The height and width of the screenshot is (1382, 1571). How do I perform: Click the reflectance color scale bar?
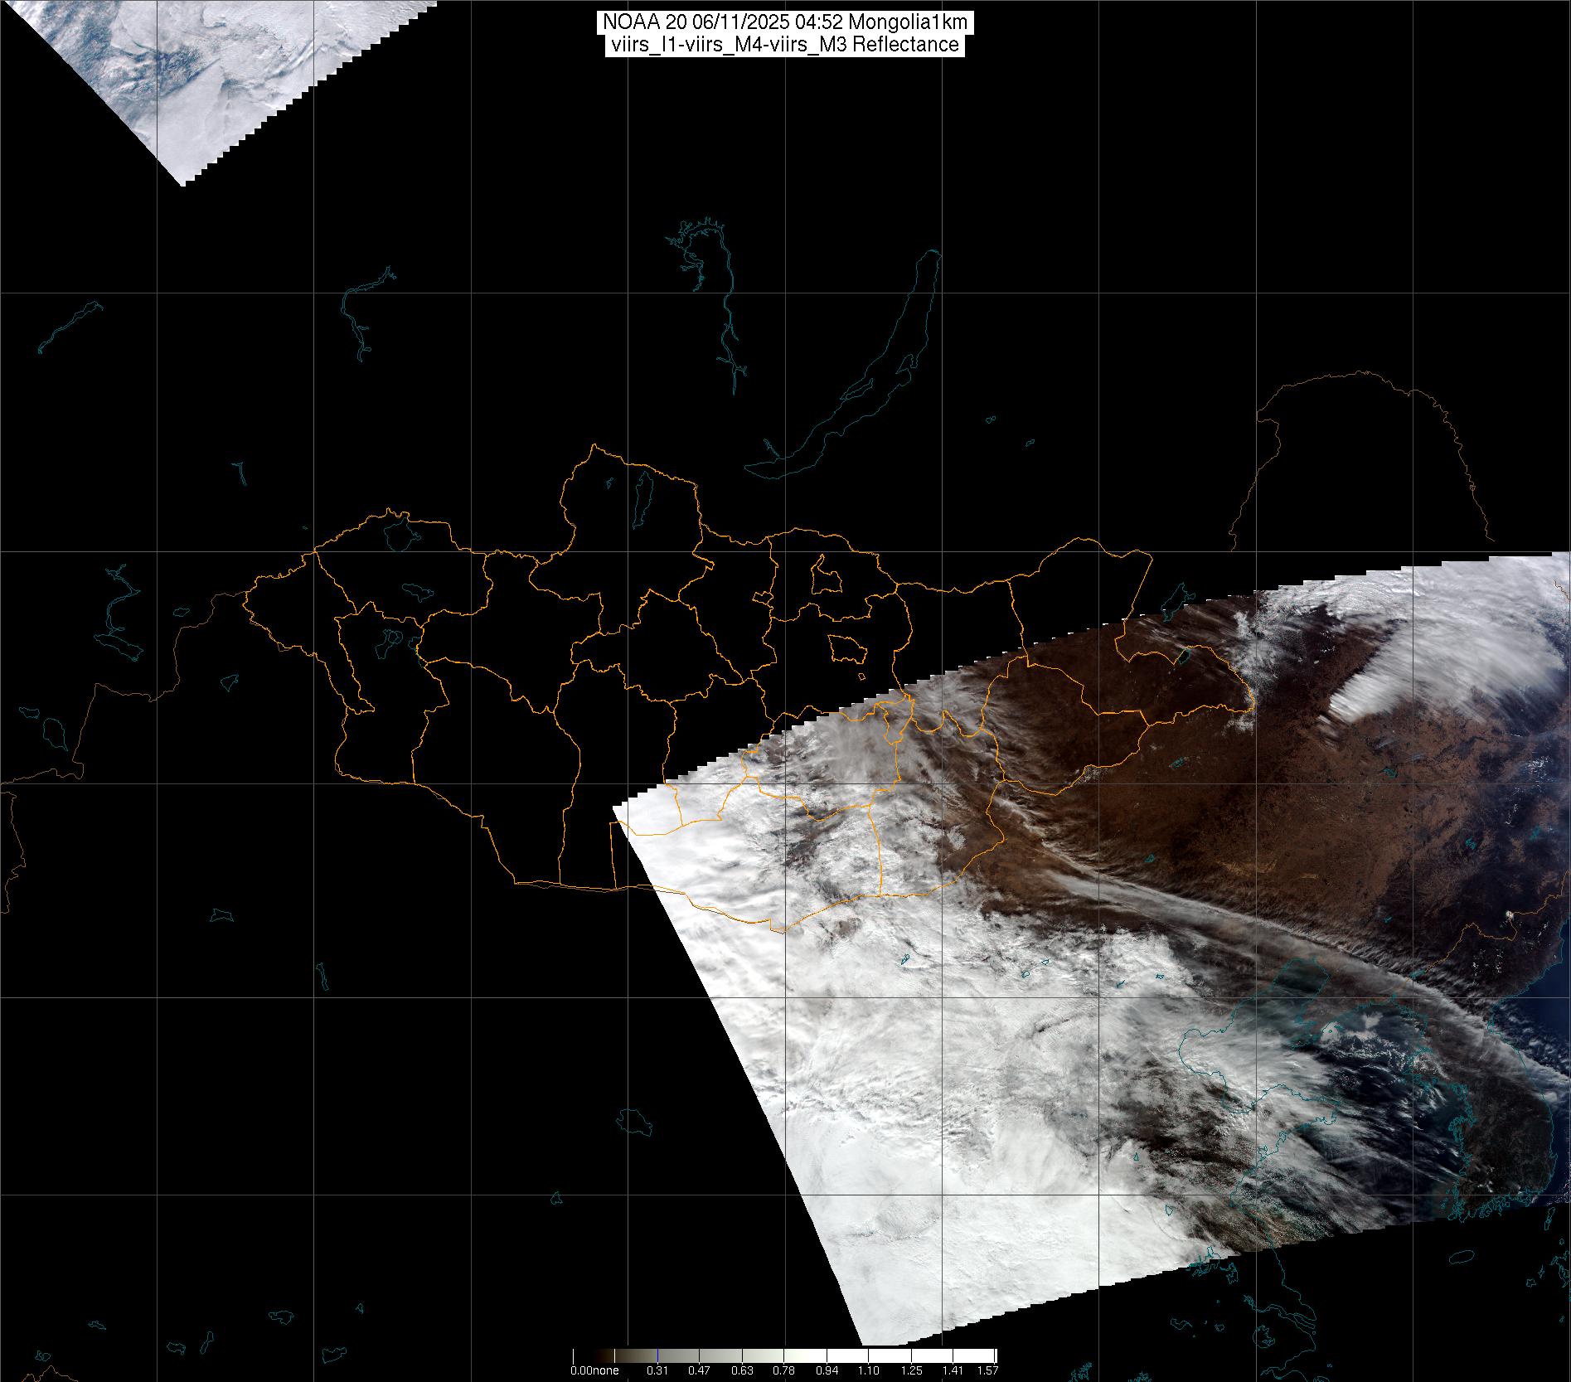tap(784, 1356)
